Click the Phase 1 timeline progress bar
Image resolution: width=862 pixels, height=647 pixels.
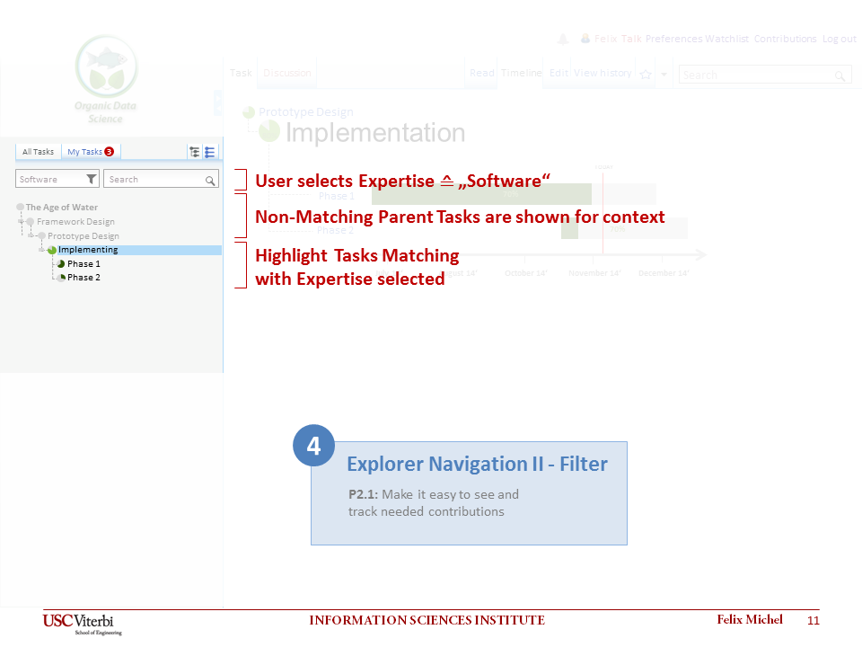[x=481, y=194]
